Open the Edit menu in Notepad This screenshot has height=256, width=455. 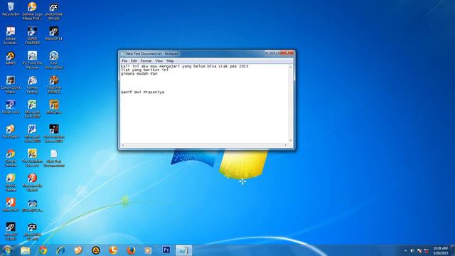tap(134, 61)
